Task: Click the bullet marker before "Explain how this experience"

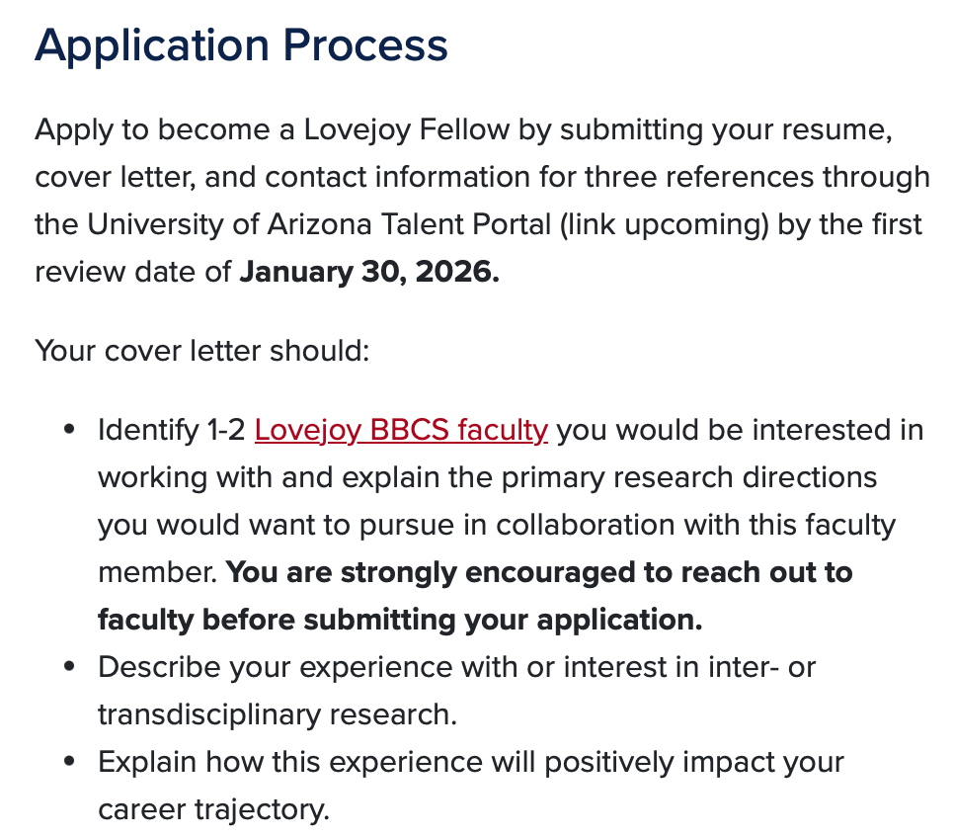Action: click(68, 763)
